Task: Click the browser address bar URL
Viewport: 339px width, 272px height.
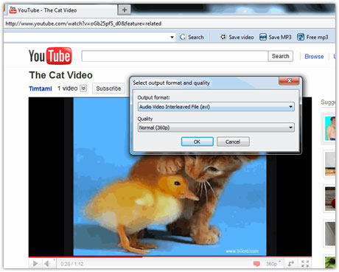Action: (83, 24)
